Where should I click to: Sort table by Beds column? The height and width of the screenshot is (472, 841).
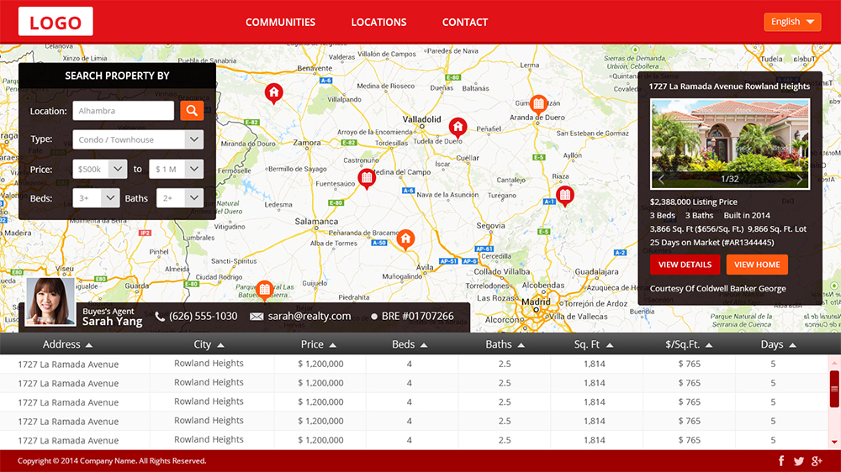click(x=410, y=344)
